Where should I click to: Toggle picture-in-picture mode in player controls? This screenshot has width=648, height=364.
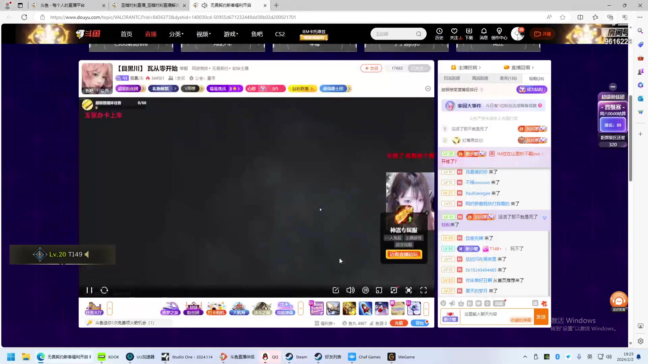coord(394,290)
